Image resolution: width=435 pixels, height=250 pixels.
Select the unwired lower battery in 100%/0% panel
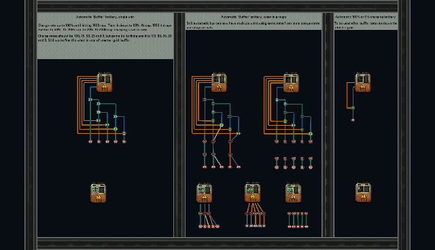pos(363,192)
